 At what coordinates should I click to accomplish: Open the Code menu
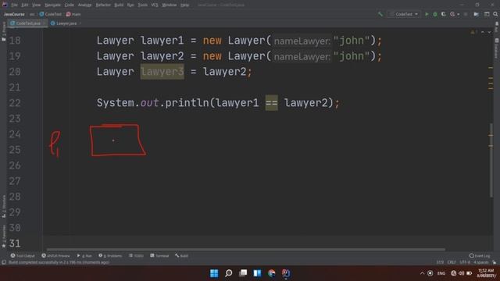point(70,5)
